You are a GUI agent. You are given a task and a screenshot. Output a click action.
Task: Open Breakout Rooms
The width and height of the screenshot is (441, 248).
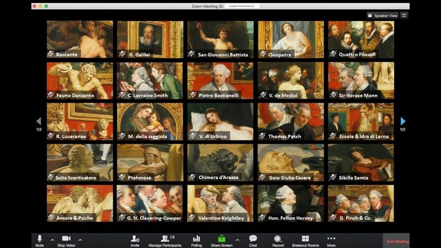(x=305, y=241)
